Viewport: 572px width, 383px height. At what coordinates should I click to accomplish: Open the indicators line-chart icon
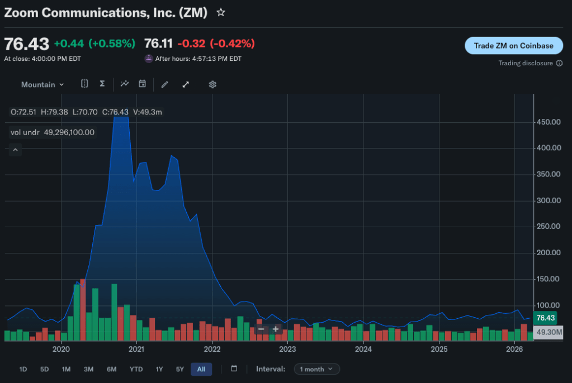tap(125, 84)
